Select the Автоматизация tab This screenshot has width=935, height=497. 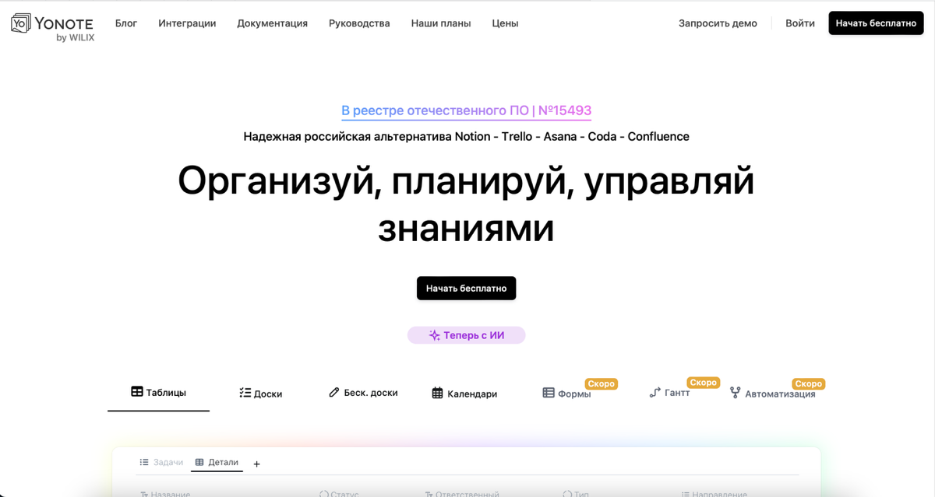coord(773,394)
